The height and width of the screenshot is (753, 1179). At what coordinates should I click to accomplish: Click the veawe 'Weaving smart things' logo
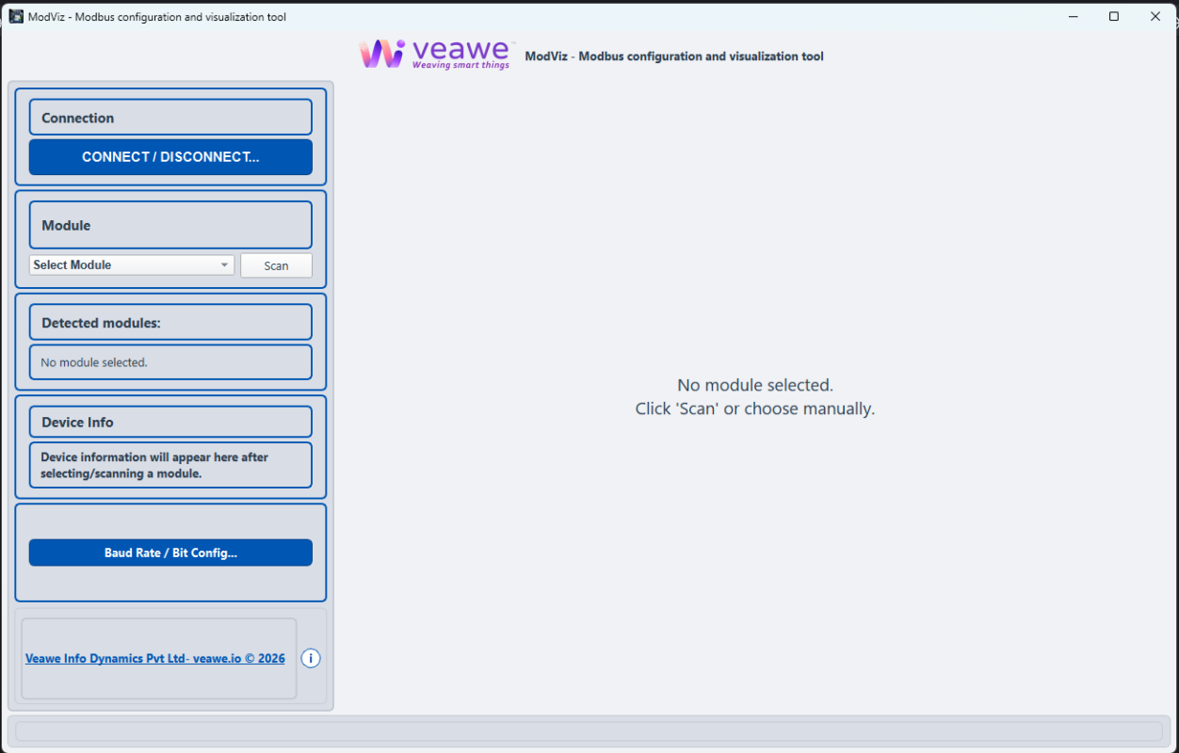point(435,54)
